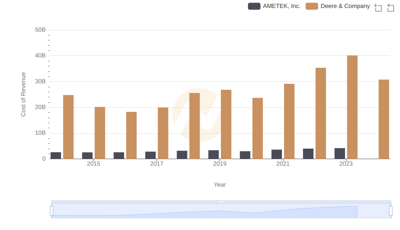Click the zoom reset restore icon

390,7
